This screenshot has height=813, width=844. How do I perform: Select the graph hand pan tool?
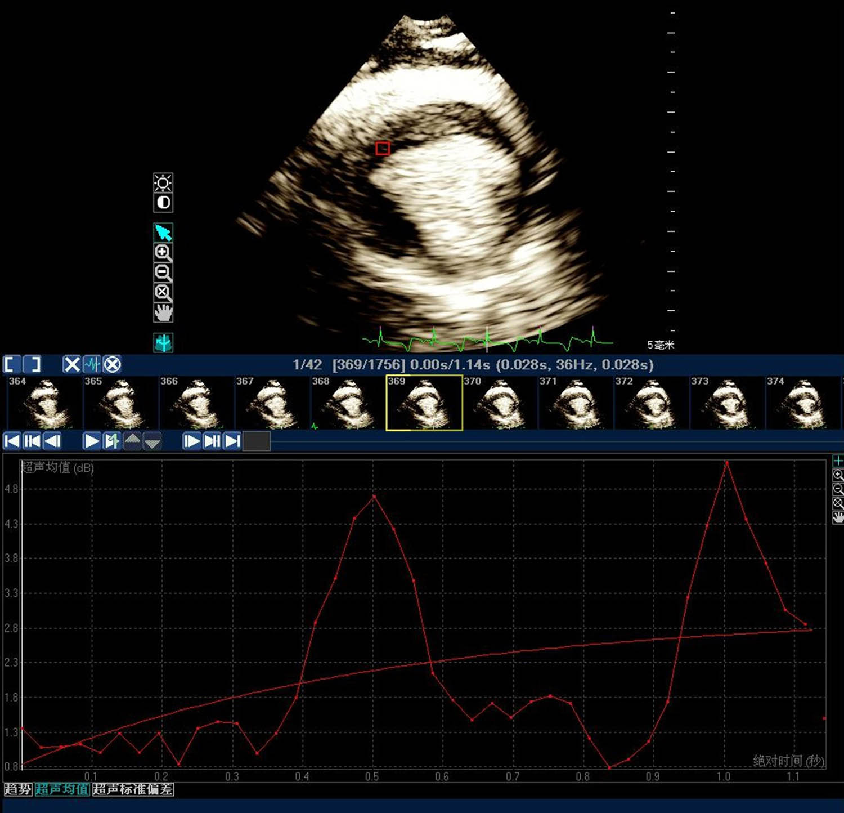[x=838, y=517]
